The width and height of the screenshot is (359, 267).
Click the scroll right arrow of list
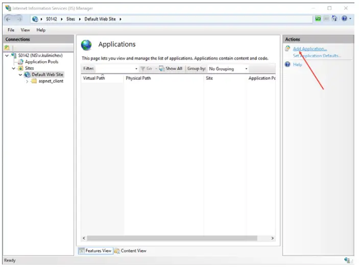click(x=272, y=238)
